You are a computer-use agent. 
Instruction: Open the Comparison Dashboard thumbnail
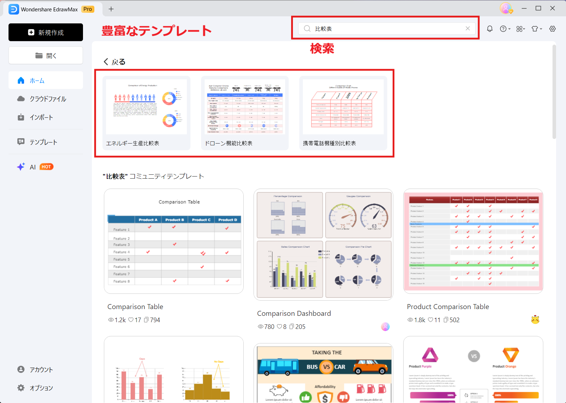pyautogui.click(x=323, y=245)
